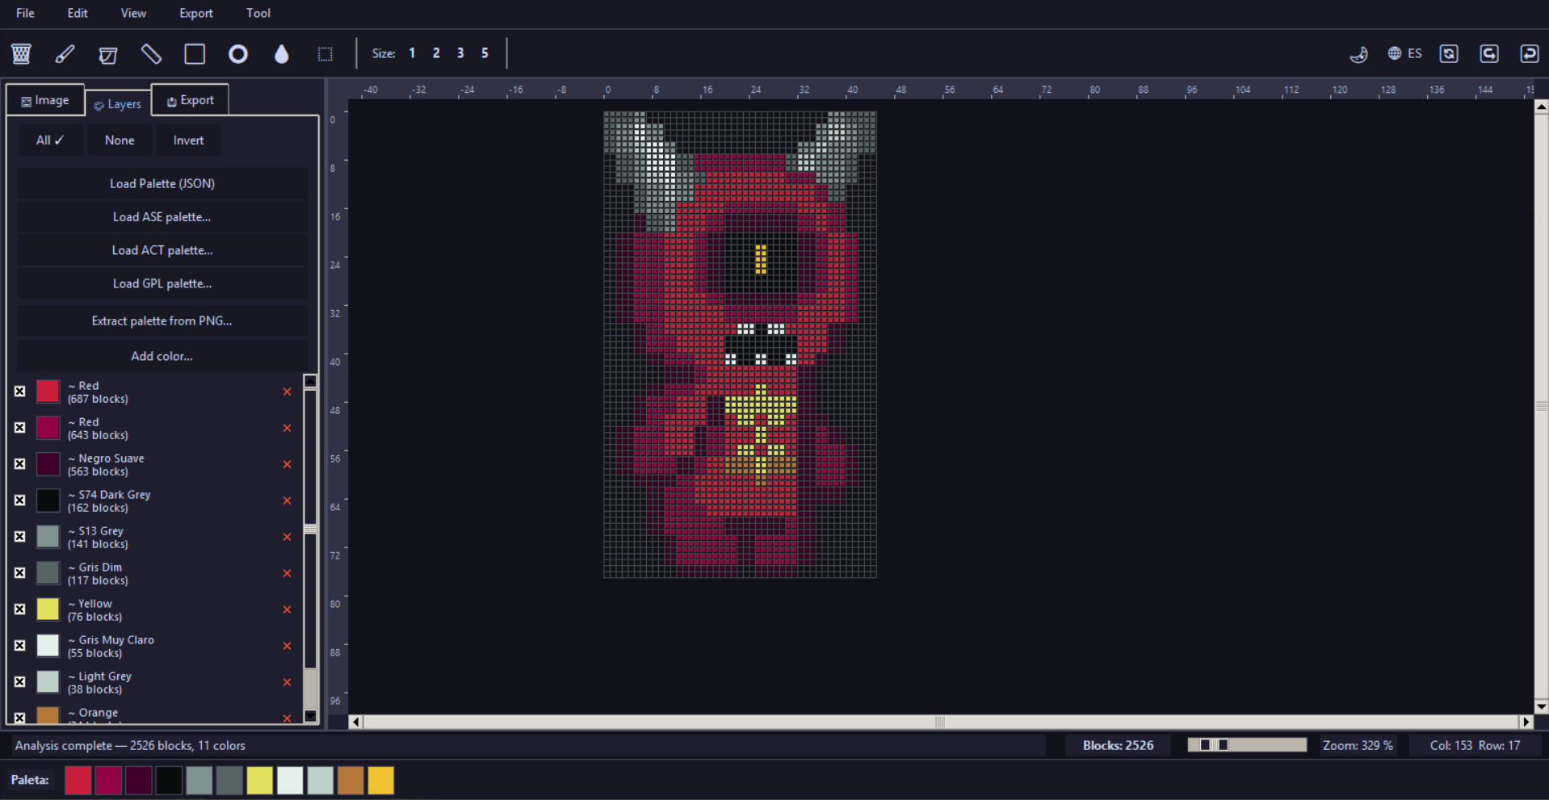1549x800 pixels.
Task: Click Load ASE palette button
Action: tap(162, 216)
